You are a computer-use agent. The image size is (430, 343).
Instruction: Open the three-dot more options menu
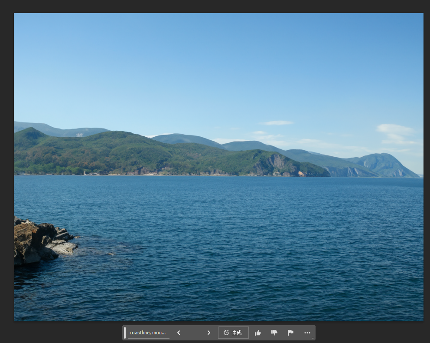click(307, 333)
